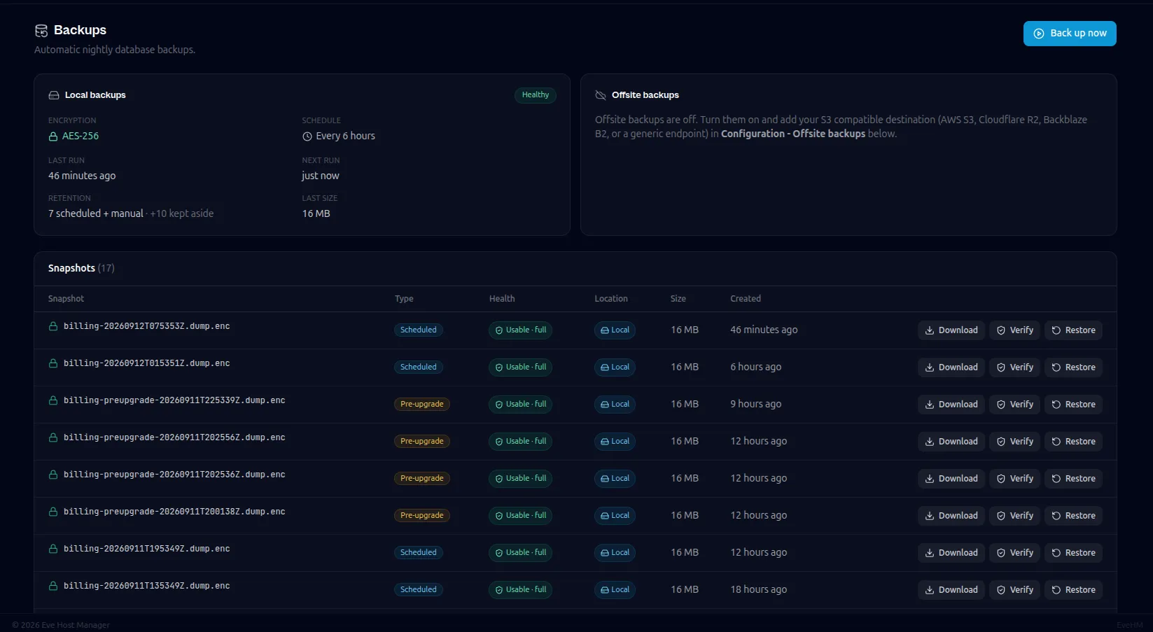The image size is (1153, 632).
Task: Click the Snapshot column header
Action: (66, 299)
